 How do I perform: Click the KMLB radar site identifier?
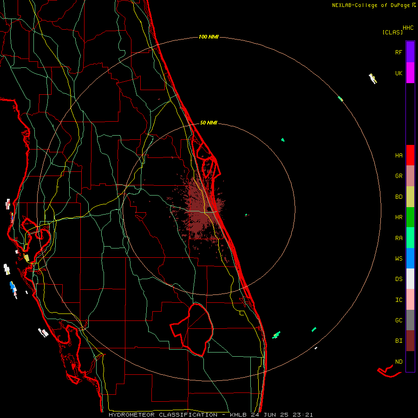click(239, 415)
